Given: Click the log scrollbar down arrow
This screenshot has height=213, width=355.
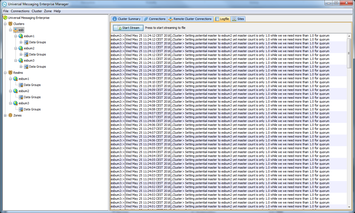Looking at the screenshot, I should pyautogui.click(x=349, y=207).
